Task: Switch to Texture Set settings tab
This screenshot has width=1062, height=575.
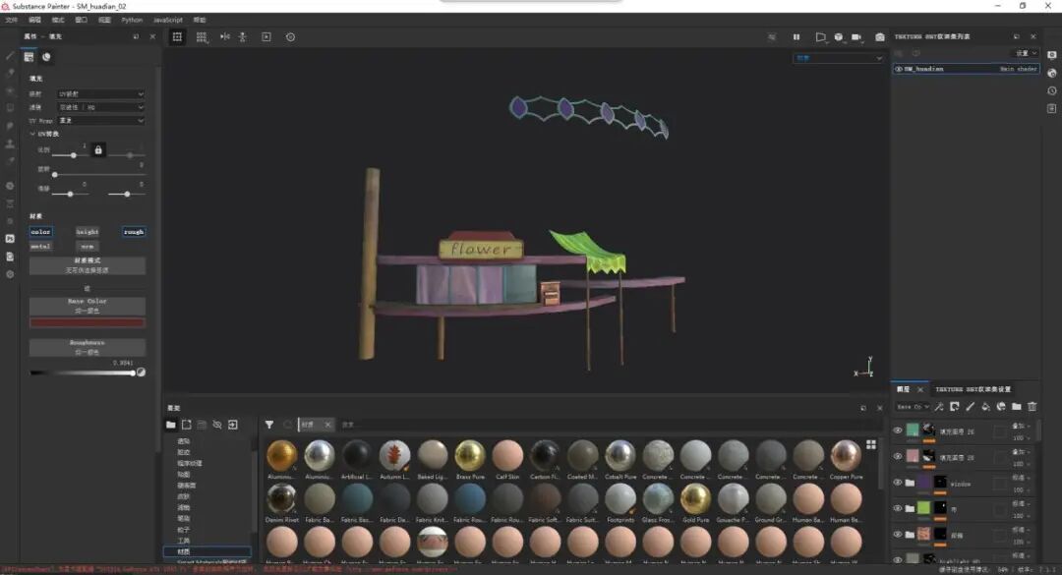Action: (973, 389)
